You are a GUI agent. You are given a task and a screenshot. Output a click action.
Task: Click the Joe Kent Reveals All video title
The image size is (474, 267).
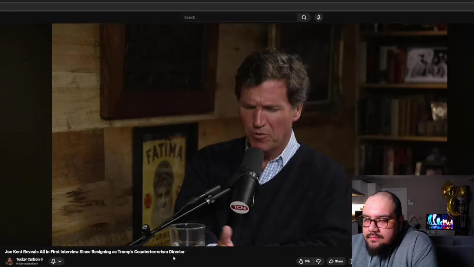pos(95,252)
